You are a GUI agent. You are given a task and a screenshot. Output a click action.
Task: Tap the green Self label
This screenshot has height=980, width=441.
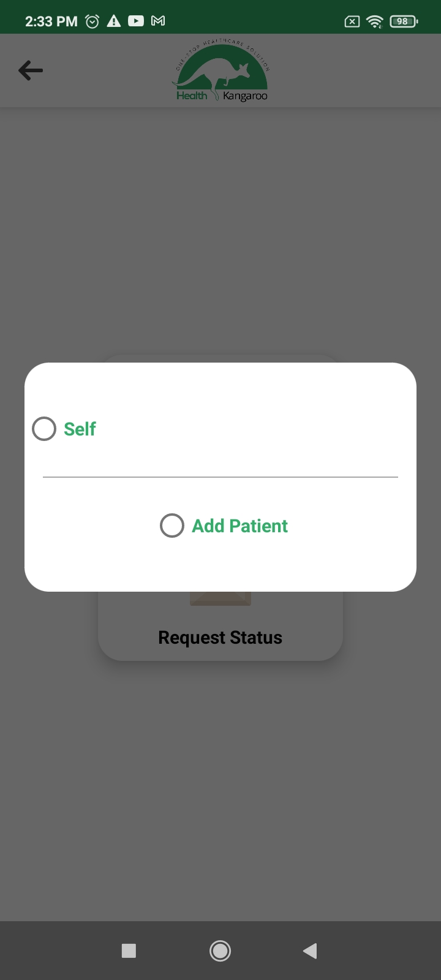point(80,429)
